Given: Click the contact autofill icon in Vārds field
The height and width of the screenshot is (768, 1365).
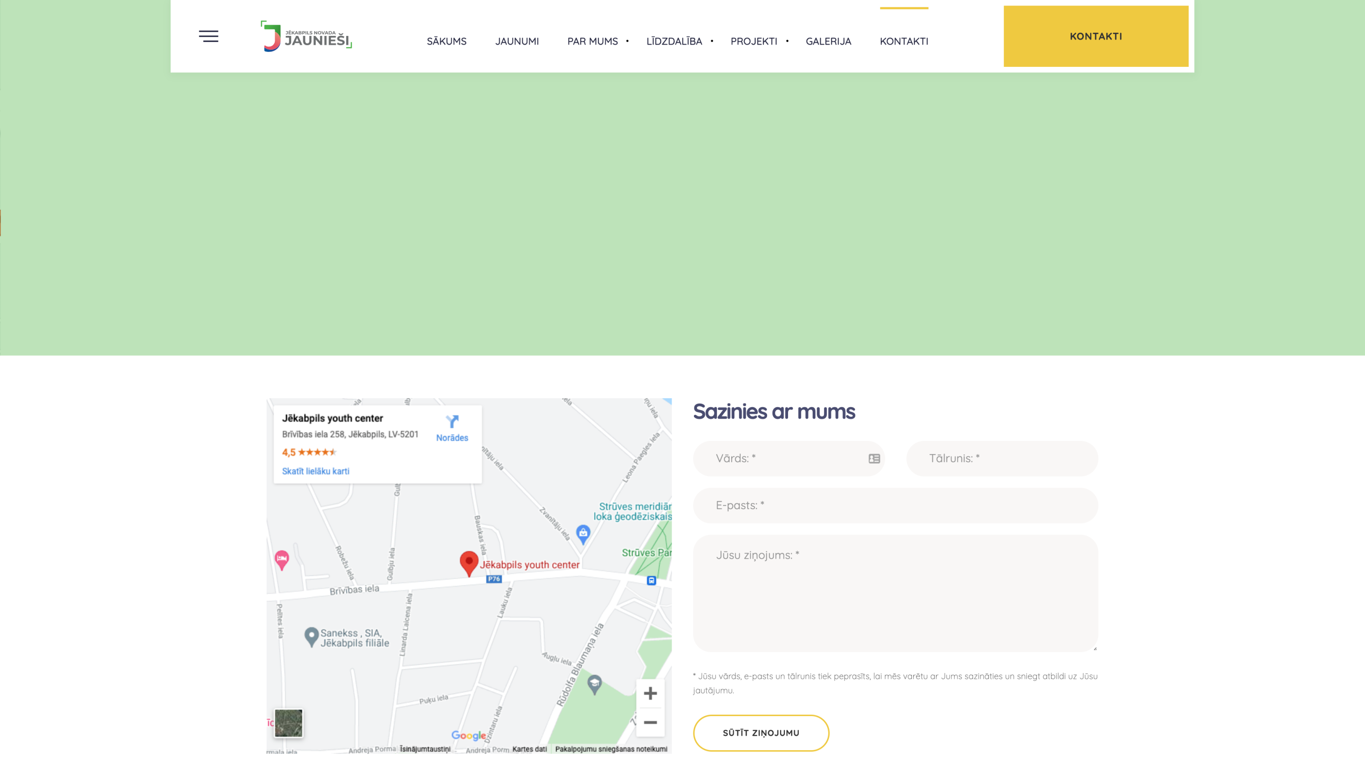Looking at the screenshot, I should point(874,459).
